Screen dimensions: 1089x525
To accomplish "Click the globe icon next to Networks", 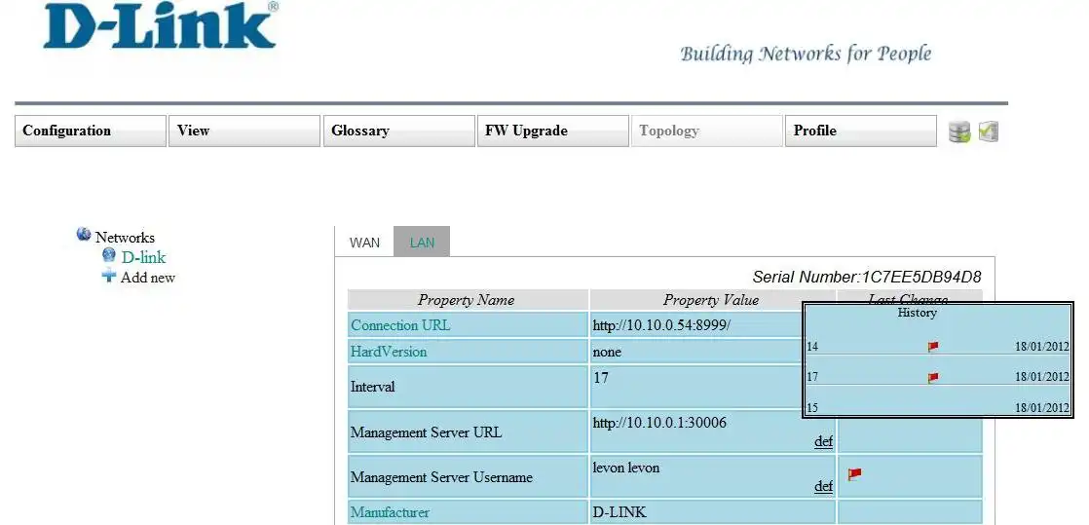I will pyautogui.click(x=84, y=235).
